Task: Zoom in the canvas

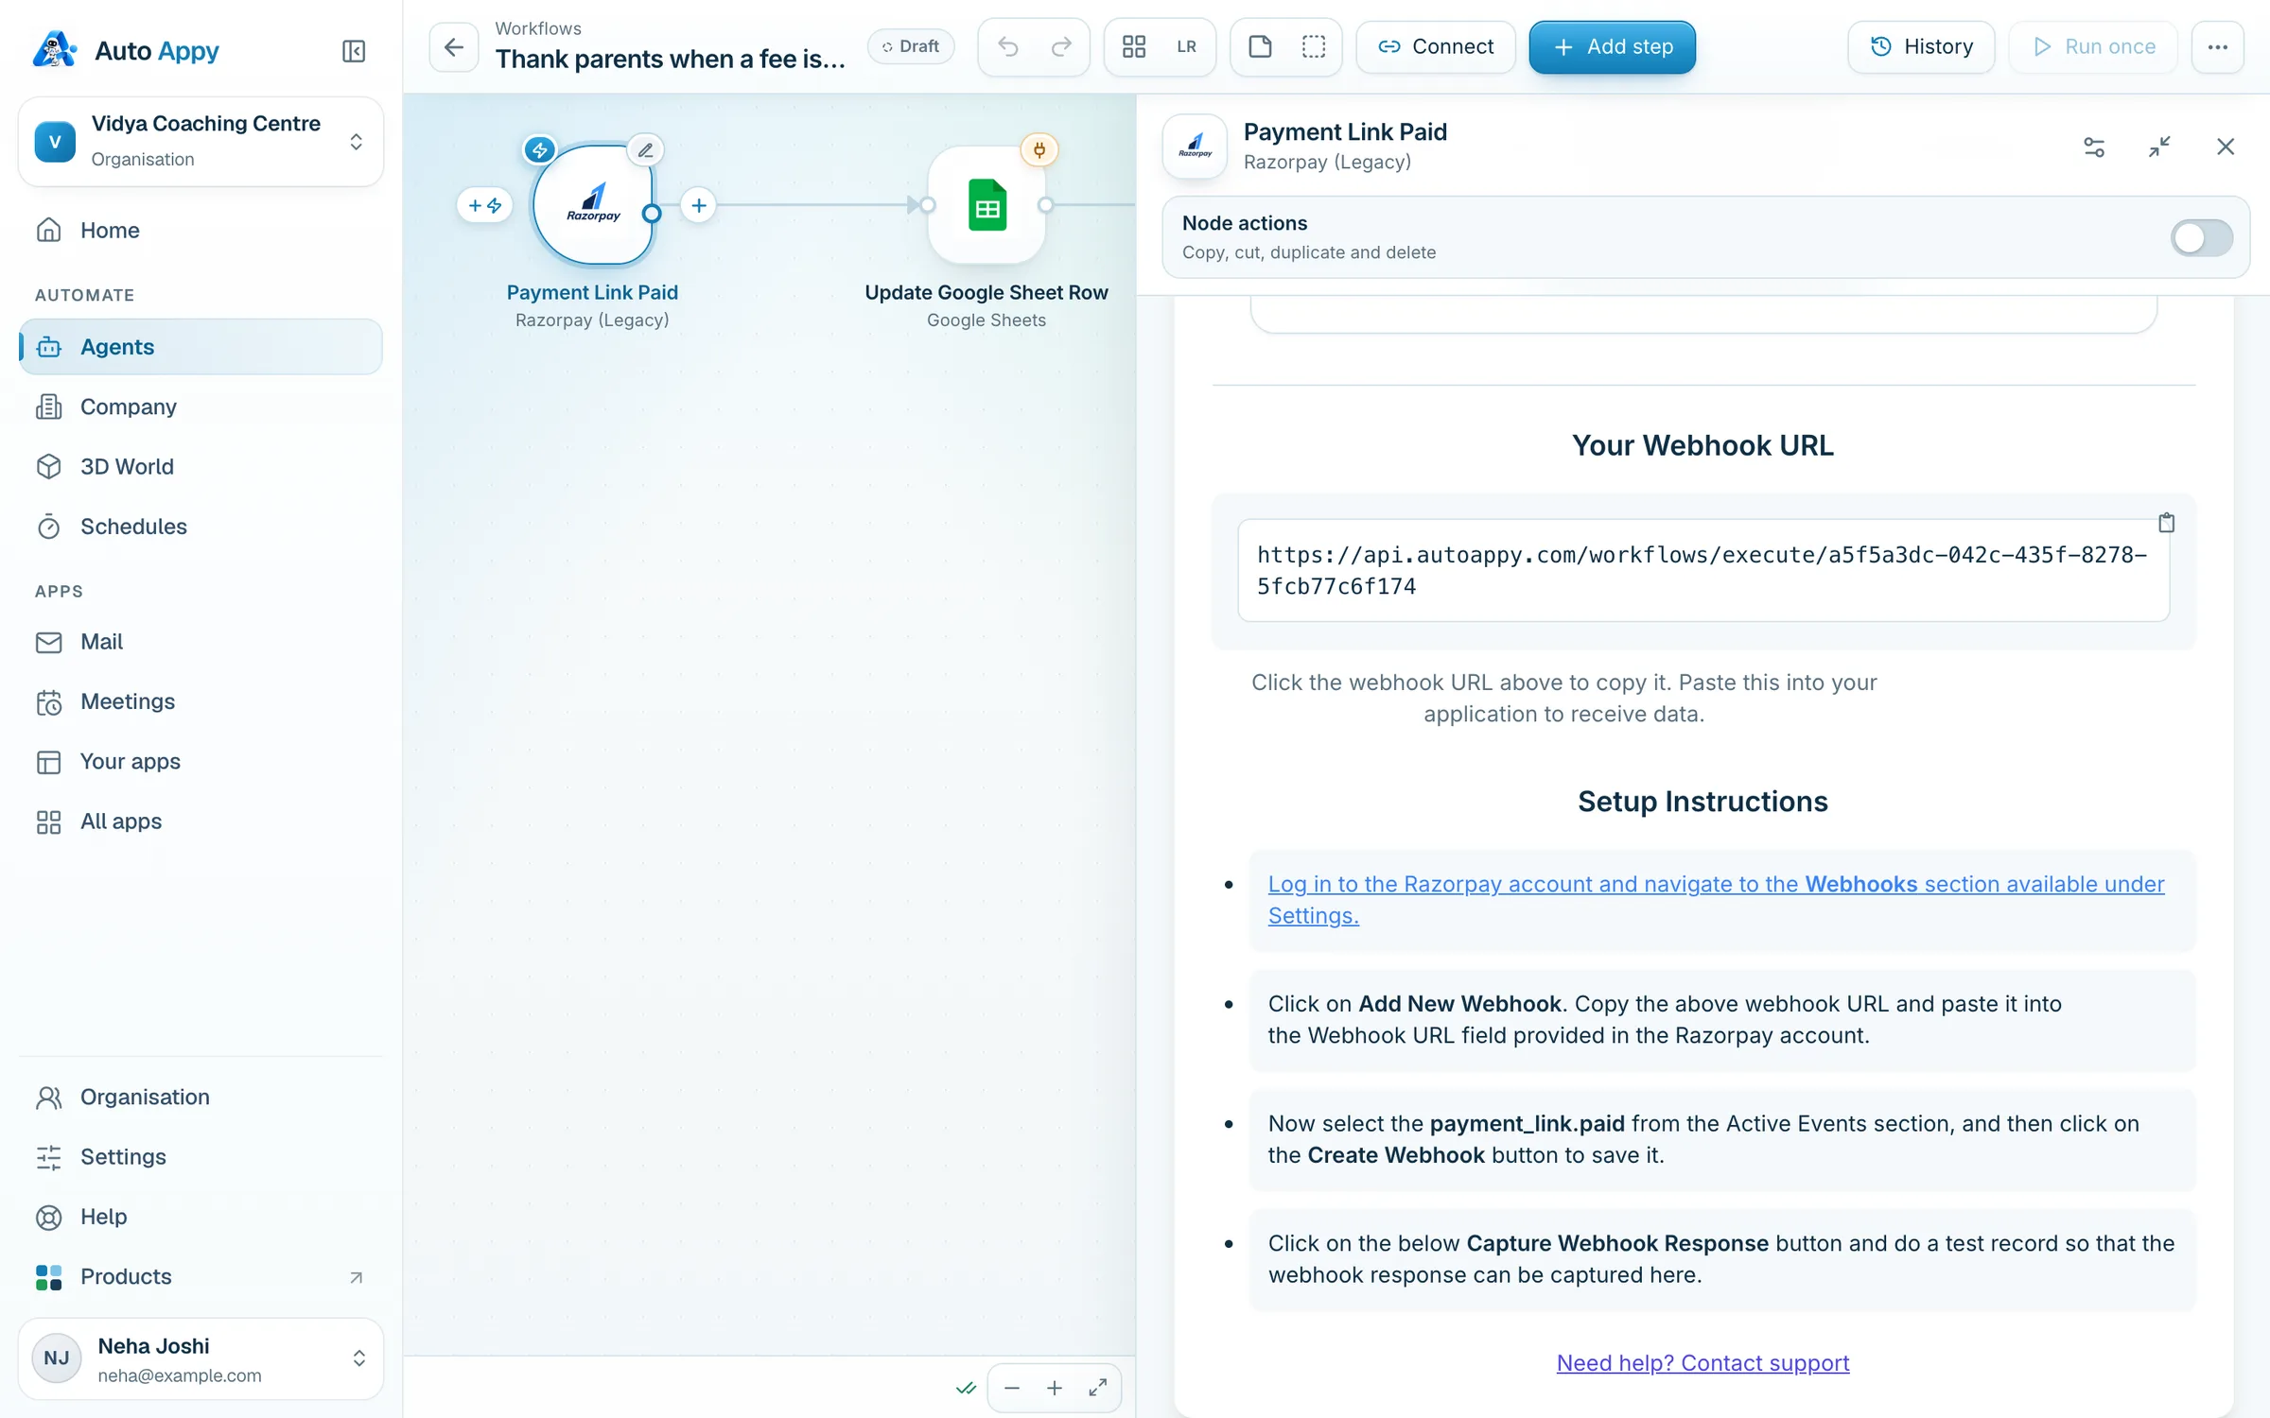Action: pyautogui.click(x=1054, y=1388)
